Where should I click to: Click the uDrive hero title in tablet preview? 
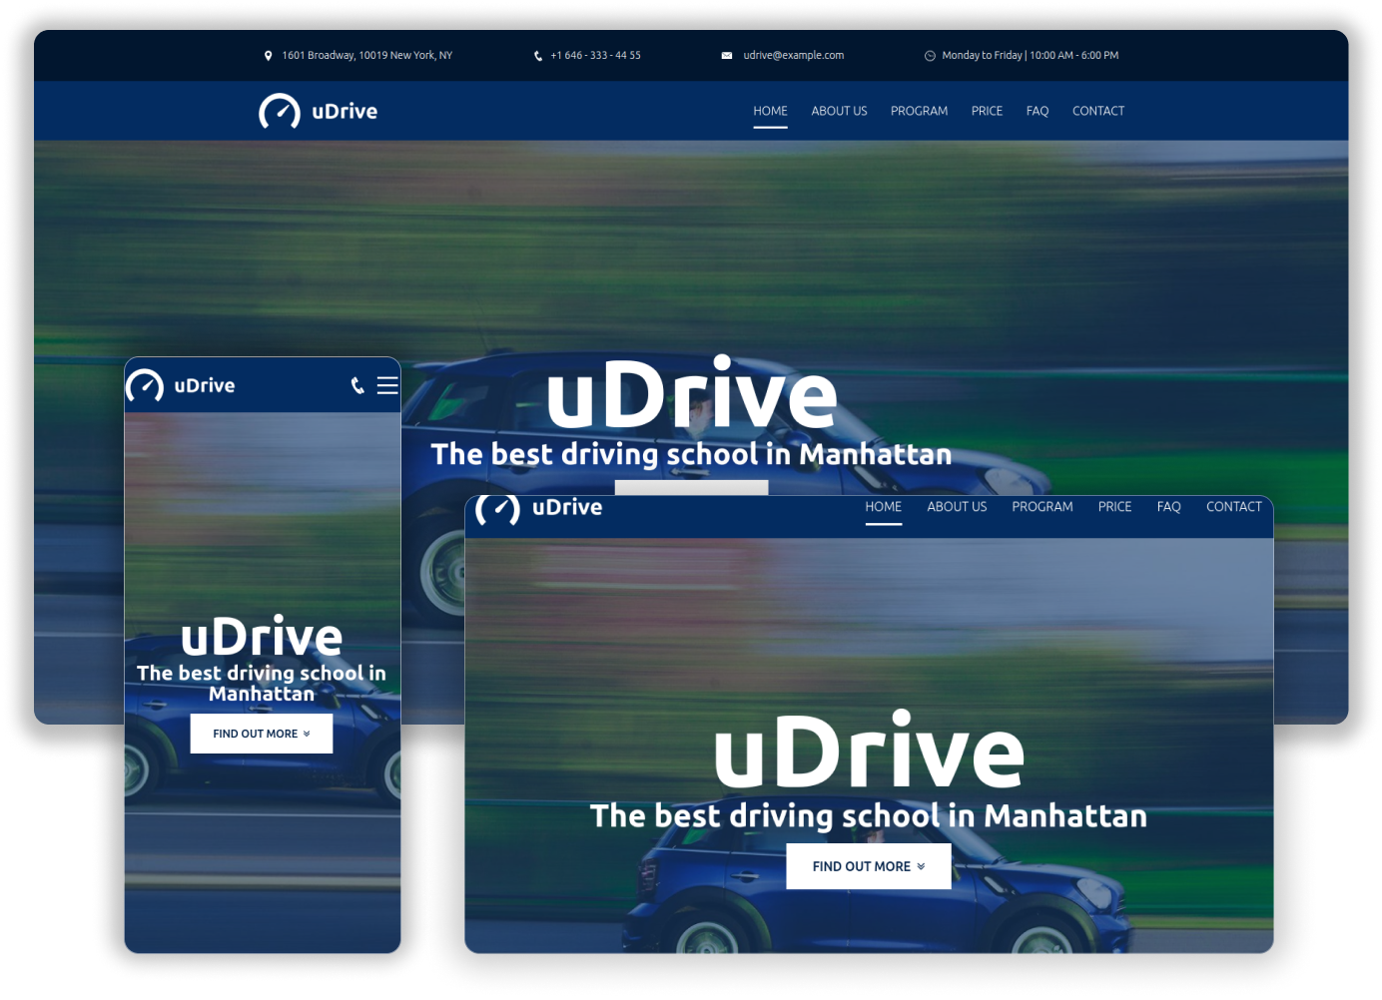[869, 752]
